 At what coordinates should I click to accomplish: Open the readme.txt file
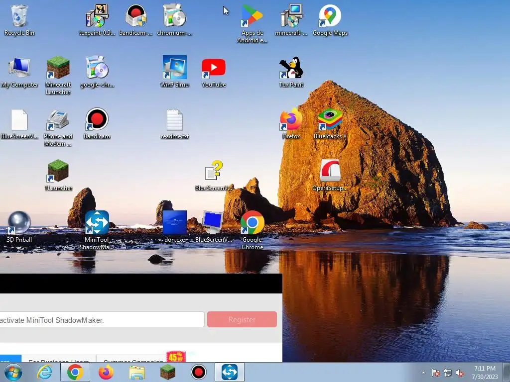click(x=175, y=123)
